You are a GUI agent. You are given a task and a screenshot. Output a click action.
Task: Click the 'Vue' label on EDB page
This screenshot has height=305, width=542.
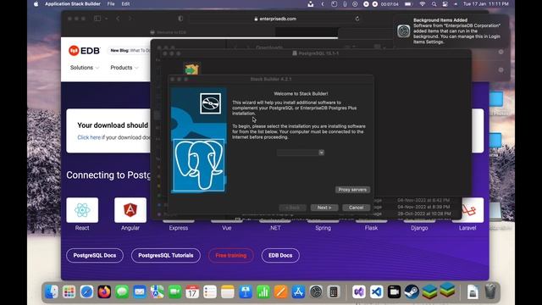[227, 228]
